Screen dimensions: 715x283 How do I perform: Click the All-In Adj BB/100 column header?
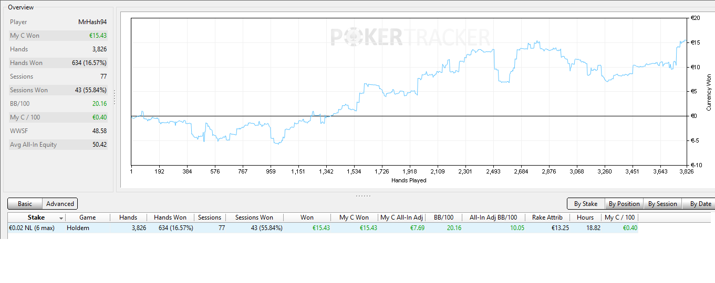point(493,217)
